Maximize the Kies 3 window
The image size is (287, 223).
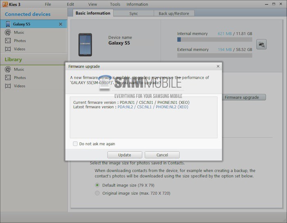(x=273, y=4)
